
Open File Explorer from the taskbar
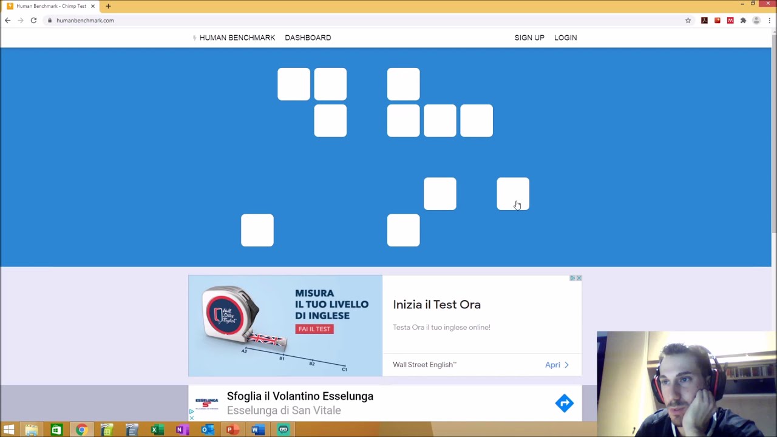coord(32,430)
